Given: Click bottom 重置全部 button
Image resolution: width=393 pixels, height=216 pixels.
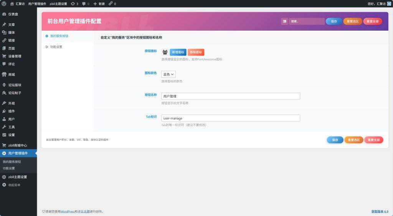Looking at the screenshot, I should coord(374,140).
